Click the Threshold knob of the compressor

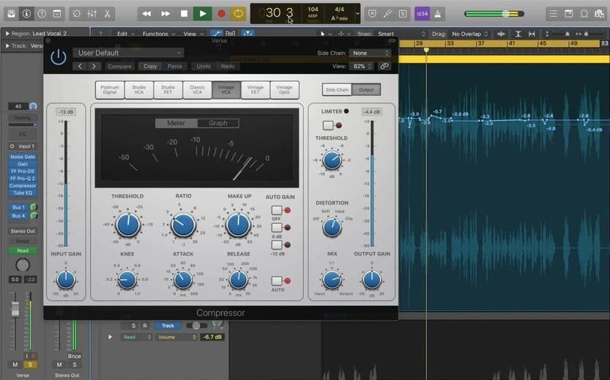[128, 225]
